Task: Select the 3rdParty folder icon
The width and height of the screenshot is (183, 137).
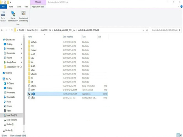Action: [29, 42]
